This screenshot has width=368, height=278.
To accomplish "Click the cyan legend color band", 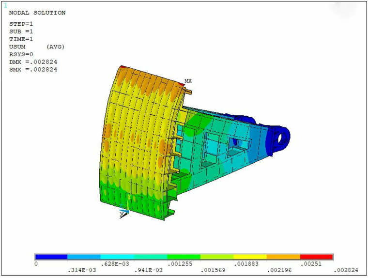I will [x=117, y=257].
